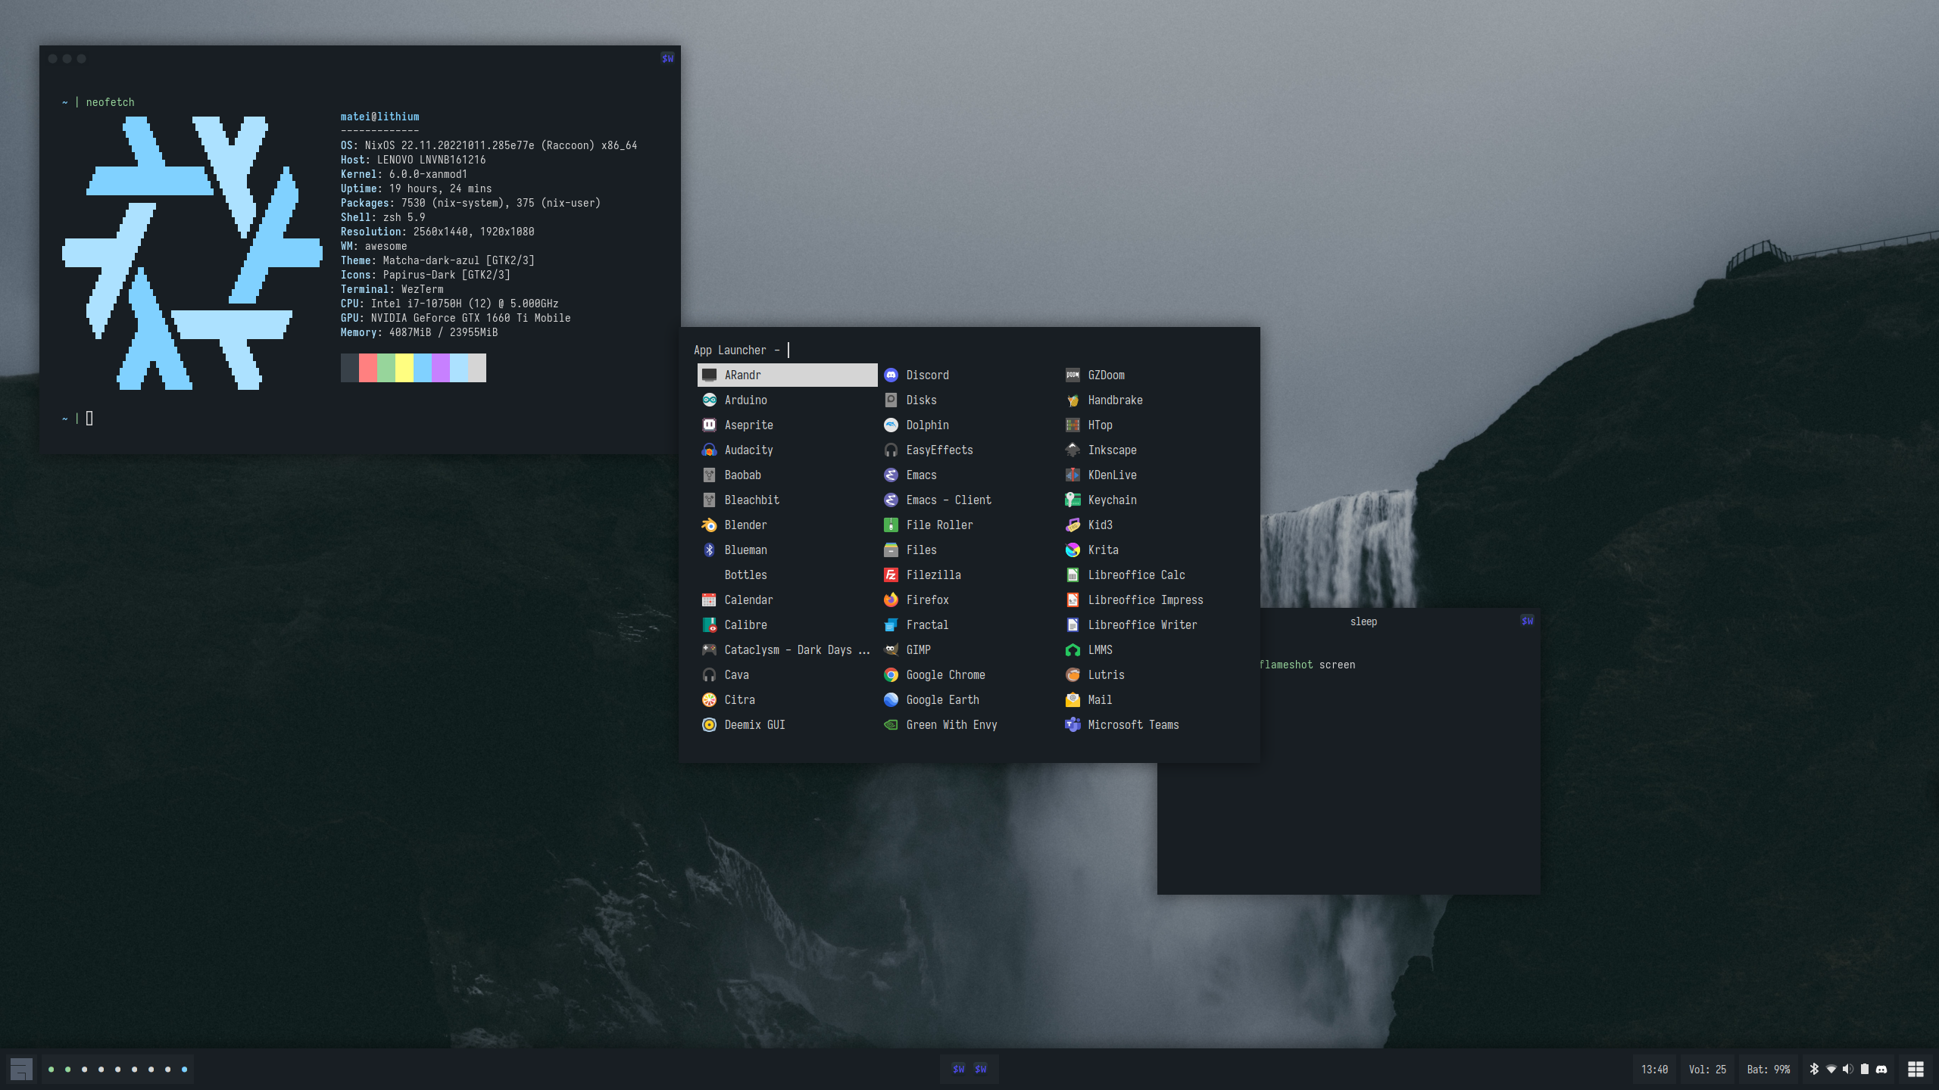Click the red color block in neofetch
The width and height of the screenshot is (1939, 1090).
[367, 368]
